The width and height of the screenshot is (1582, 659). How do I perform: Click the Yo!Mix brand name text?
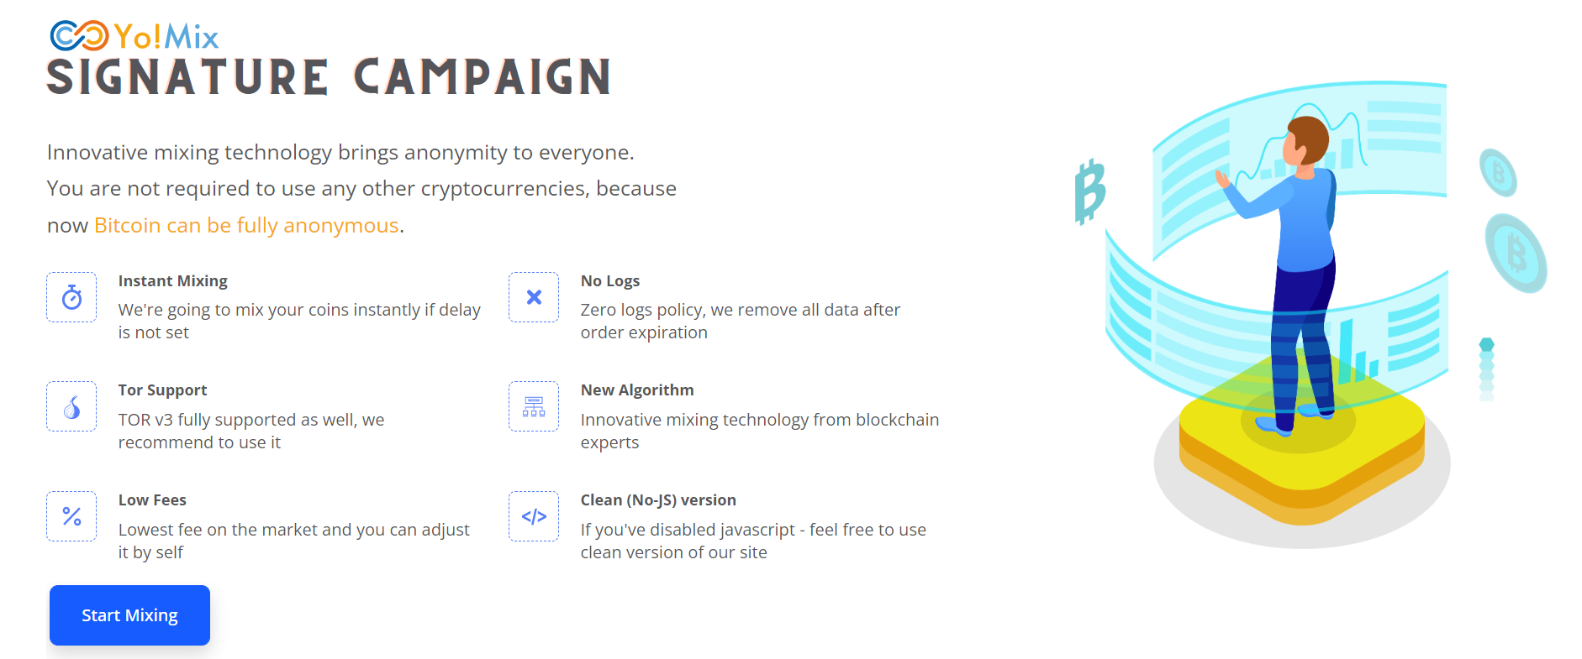pos(166,37)
